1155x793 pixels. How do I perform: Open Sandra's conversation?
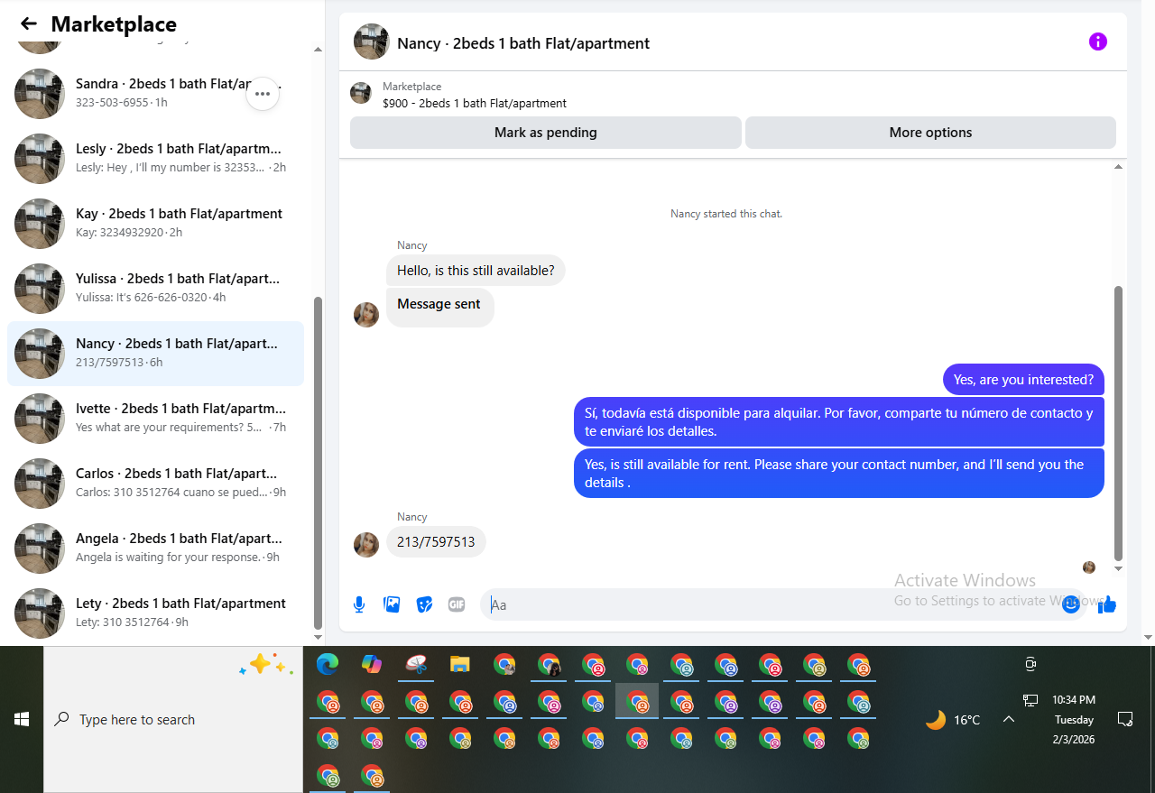(x=155, y=93)
